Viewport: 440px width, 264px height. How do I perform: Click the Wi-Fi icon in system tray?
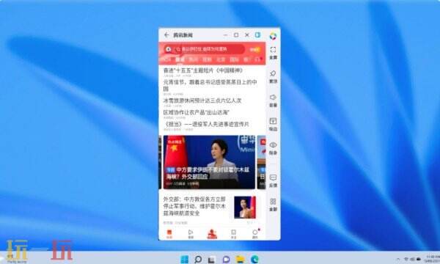tap(406, 259)
